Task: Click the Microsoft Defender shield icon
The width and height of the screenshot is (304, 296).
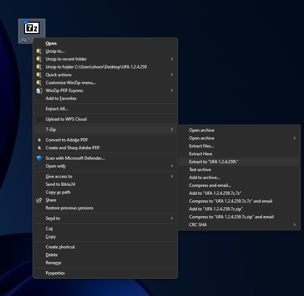Action: tap(39, 158)
